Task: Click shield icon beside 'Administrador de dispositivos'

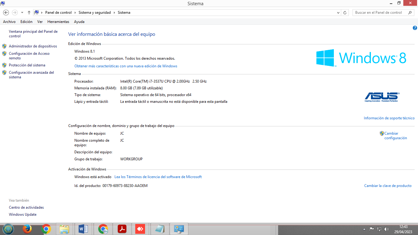Action: (4, 46)
